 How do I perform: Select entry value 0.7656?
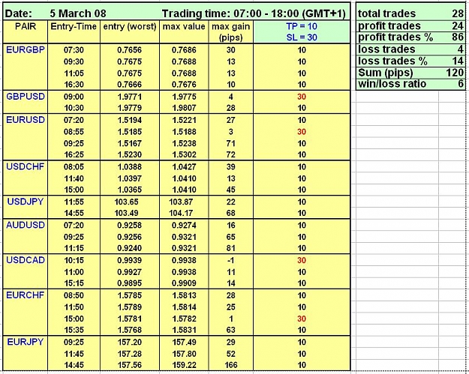129,50
